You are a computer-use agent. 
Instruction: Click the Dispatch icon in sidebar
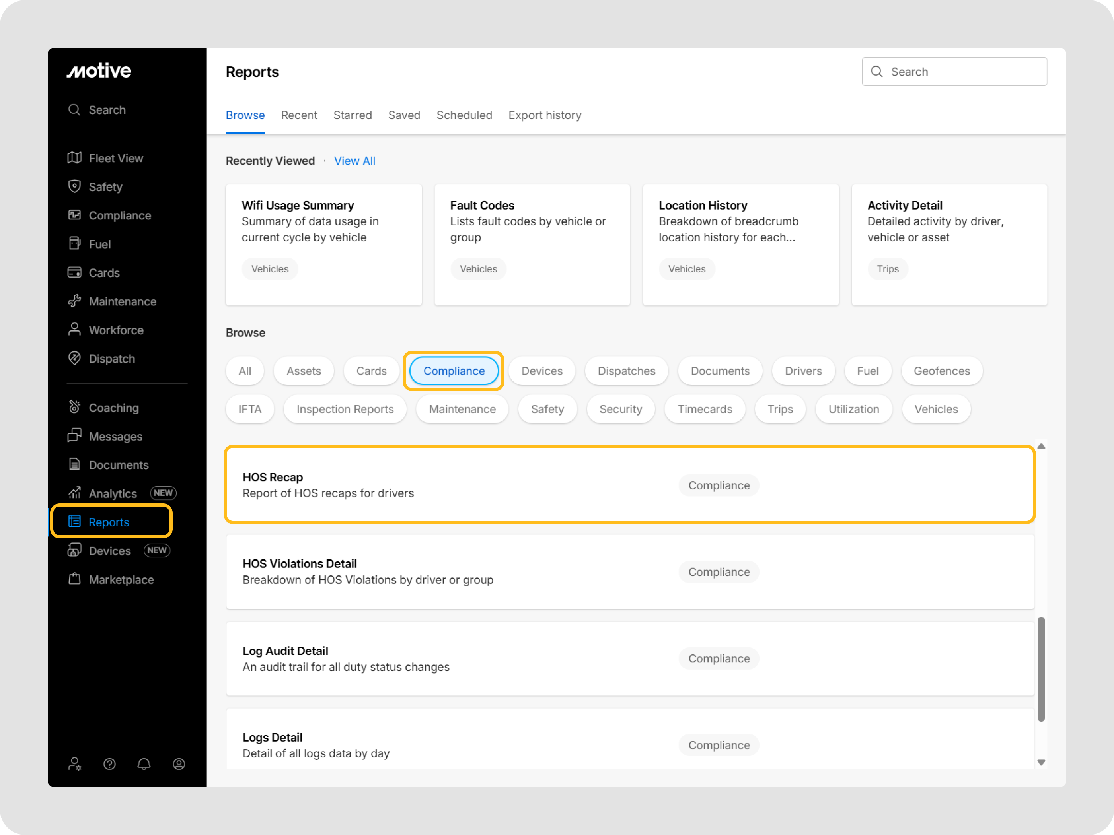click(x=74, y=358)
